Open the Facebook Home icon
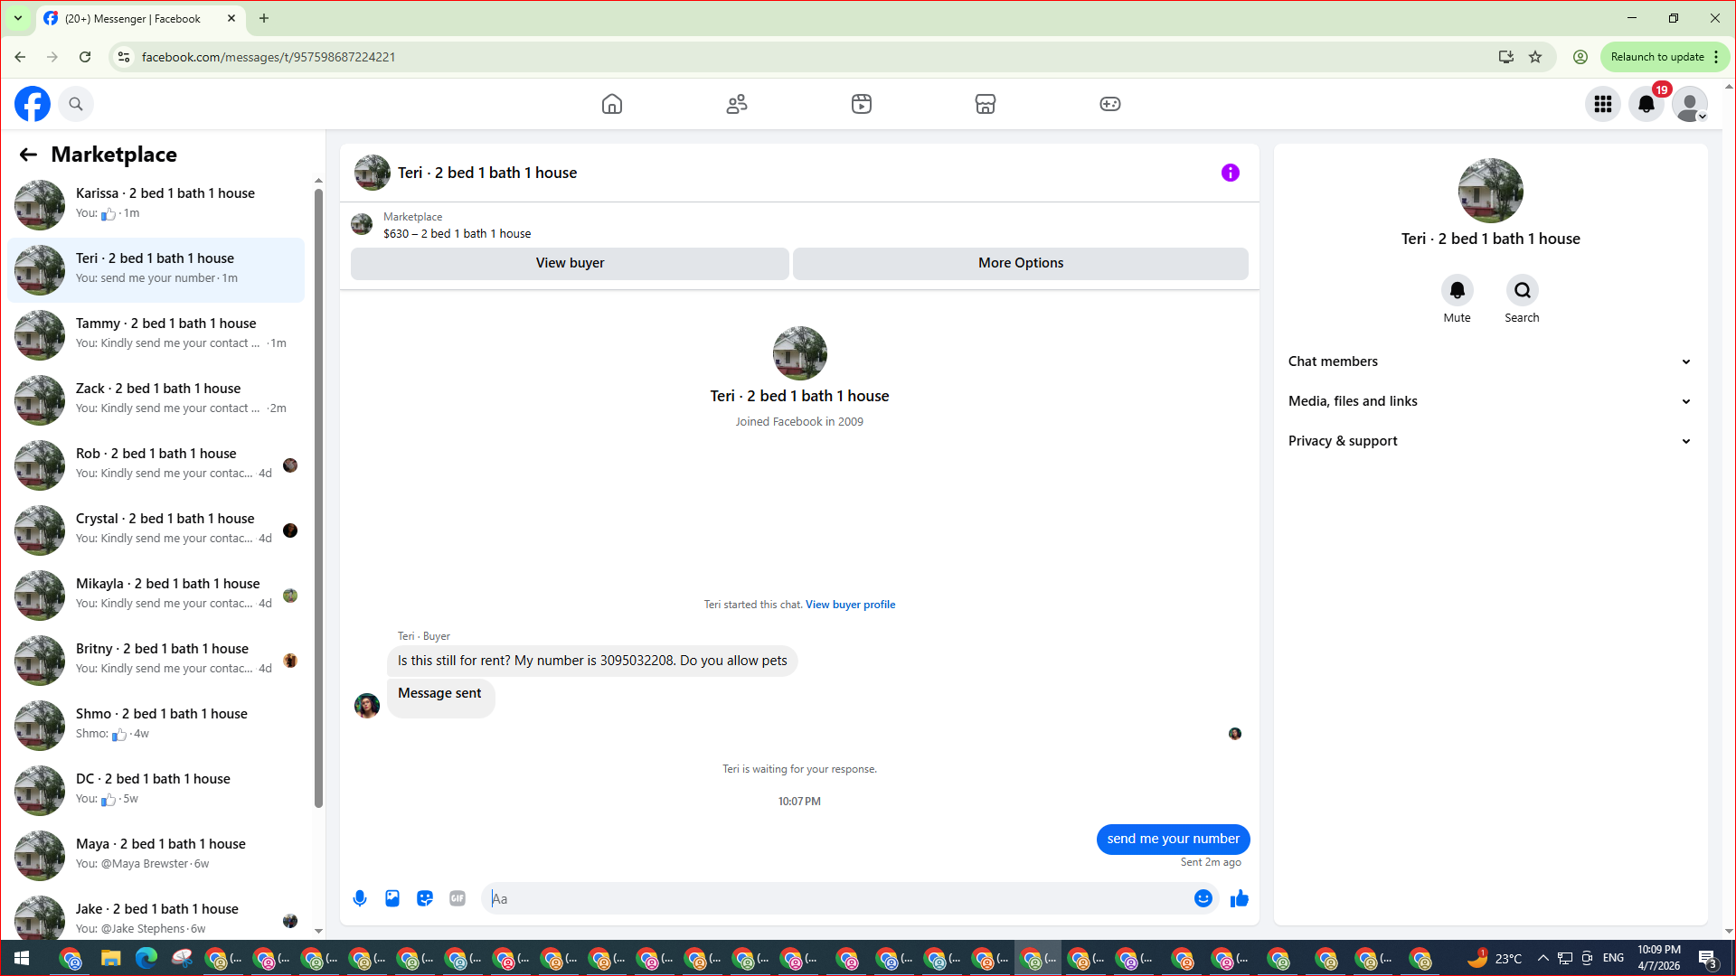 tap(612, 104)
